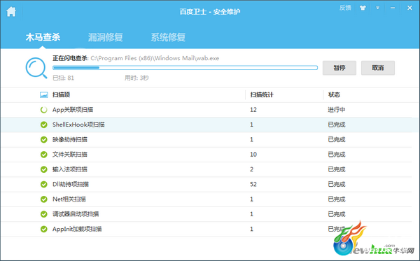Click the green check beside 文件关联扫描
Viewport: 420px width, 261px height.
[x=43, y=155]
